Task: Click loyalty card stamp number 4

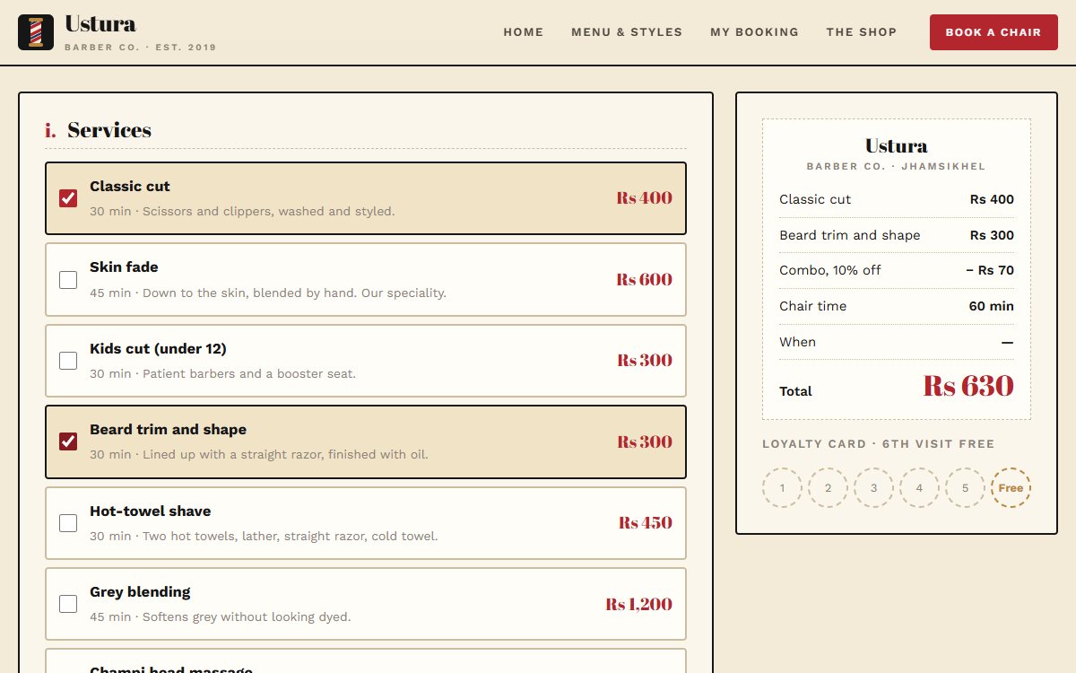Action: coord(919,488)
